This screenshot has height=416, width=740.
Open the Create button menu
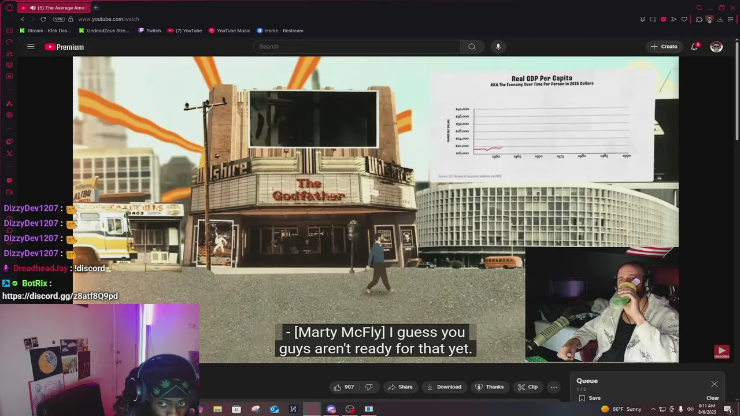[664, 47]
